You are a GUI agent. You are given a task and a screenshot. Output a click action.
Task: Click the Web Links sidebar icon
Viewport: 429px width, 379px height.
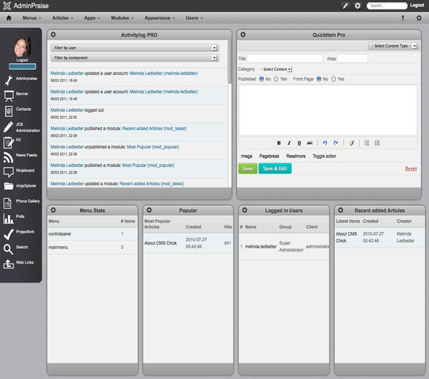[x=9, y=263]
